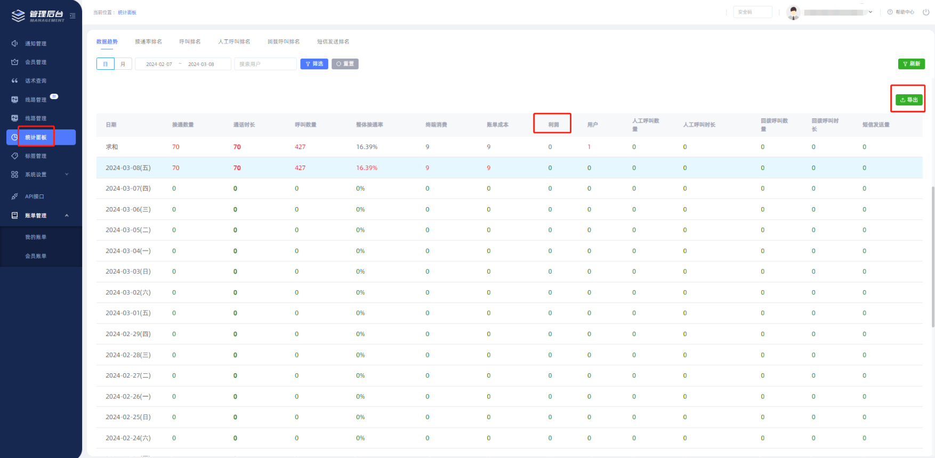935x458 pixels.
Task: Collapse the 账单管理 menu chevron
Action: (x=67, y=216)
